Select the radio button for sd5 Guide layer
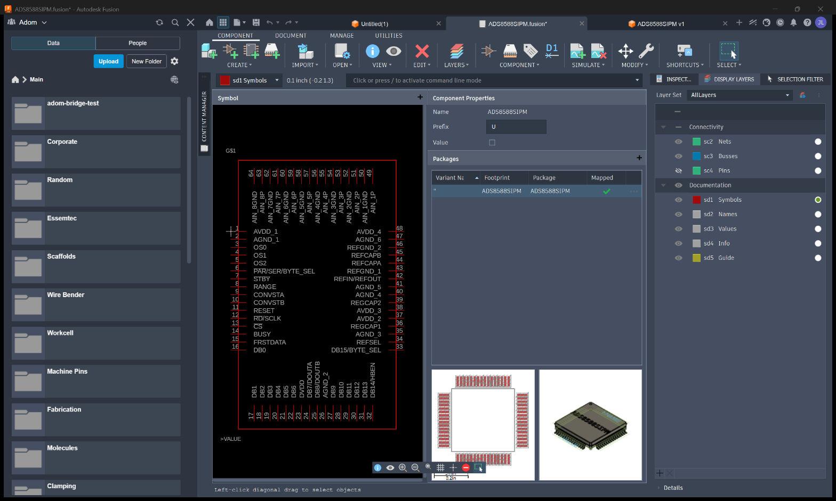Viewport: 836px width, 501px height. point(818,258)
